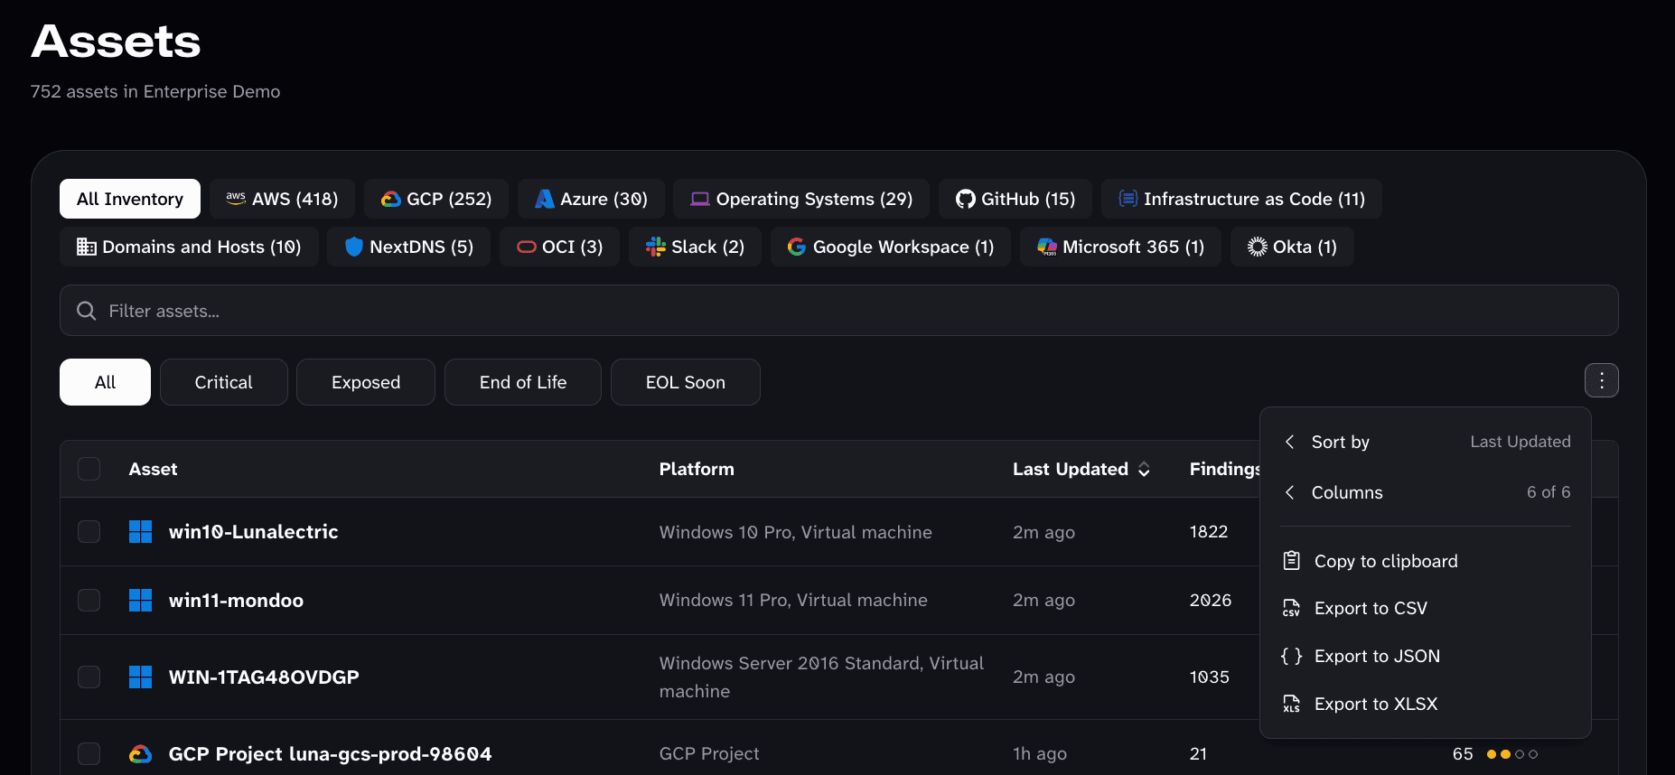The width and height of the screenshot is (1675, 775).
Task: Click the Asset column header
Action: (x=153, y=469)
